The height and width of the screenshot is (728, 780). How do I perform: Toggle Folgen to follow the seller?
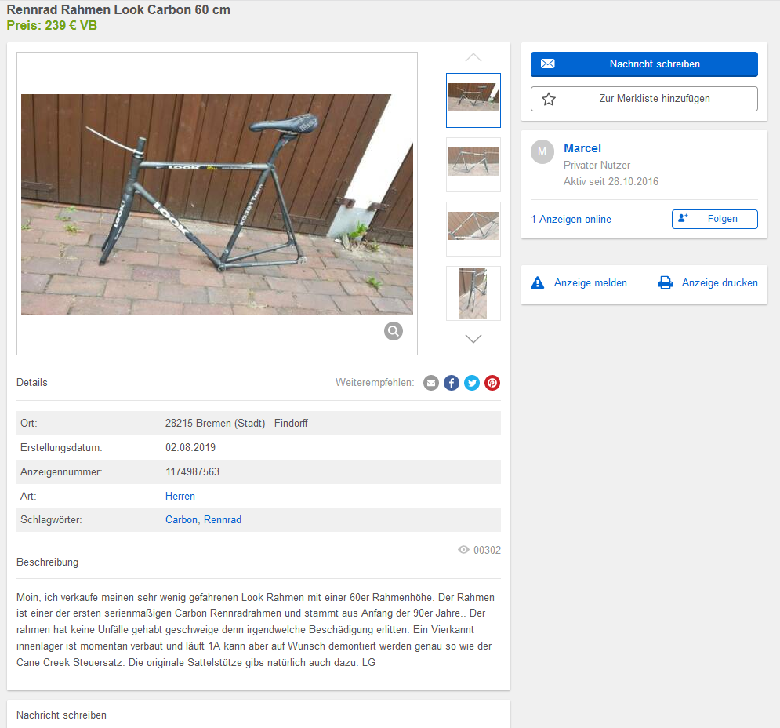pos(714,219)
